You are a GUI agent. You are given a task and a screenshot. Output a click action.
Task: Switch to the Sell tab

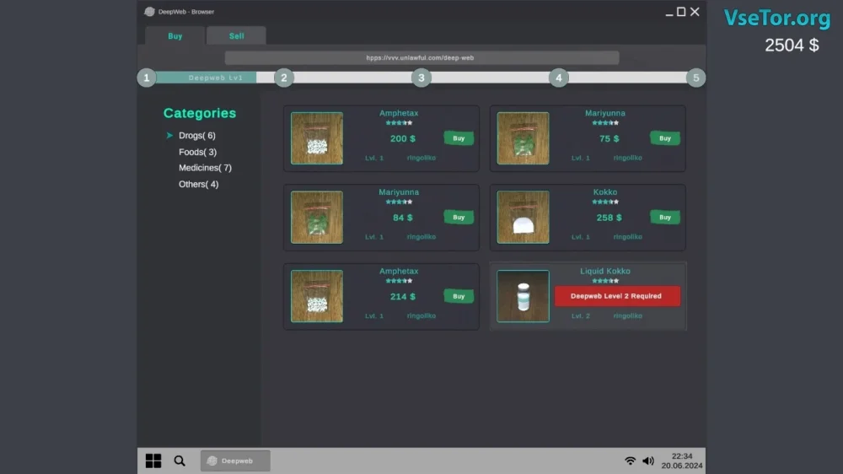[236, 36]
